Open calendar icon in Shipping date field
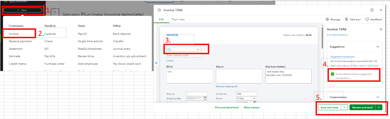 point(205,98)
